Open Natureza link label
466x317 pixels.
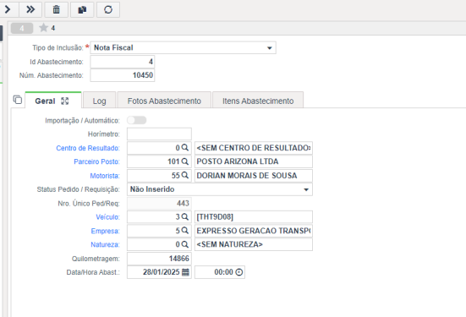[x=105, y=244]
